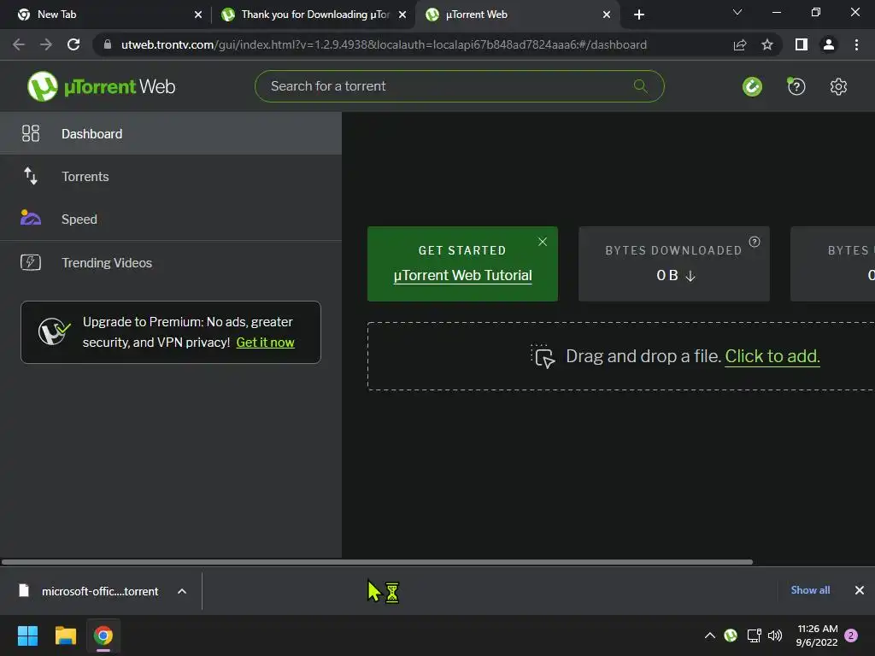Click the Bytes Downloaded card heading
Image resolution: width=875 pixels, height=656 pixels.
pyautogui.click(x=673, y=250)
